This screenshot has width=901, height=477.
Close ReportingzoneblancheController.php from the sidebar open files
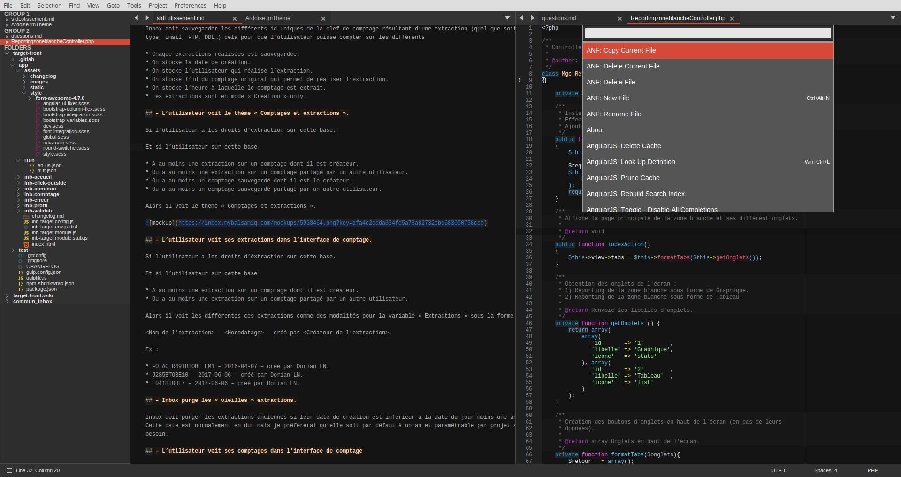pyautogui.click(x=7, y=42)
